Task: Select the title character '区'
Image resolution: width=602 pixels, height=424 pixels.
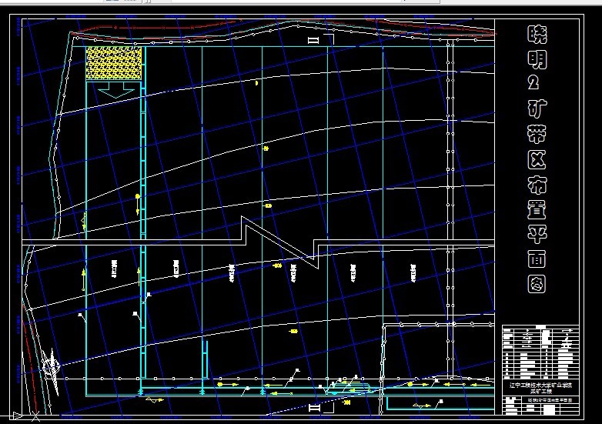Action: [537, 159]
